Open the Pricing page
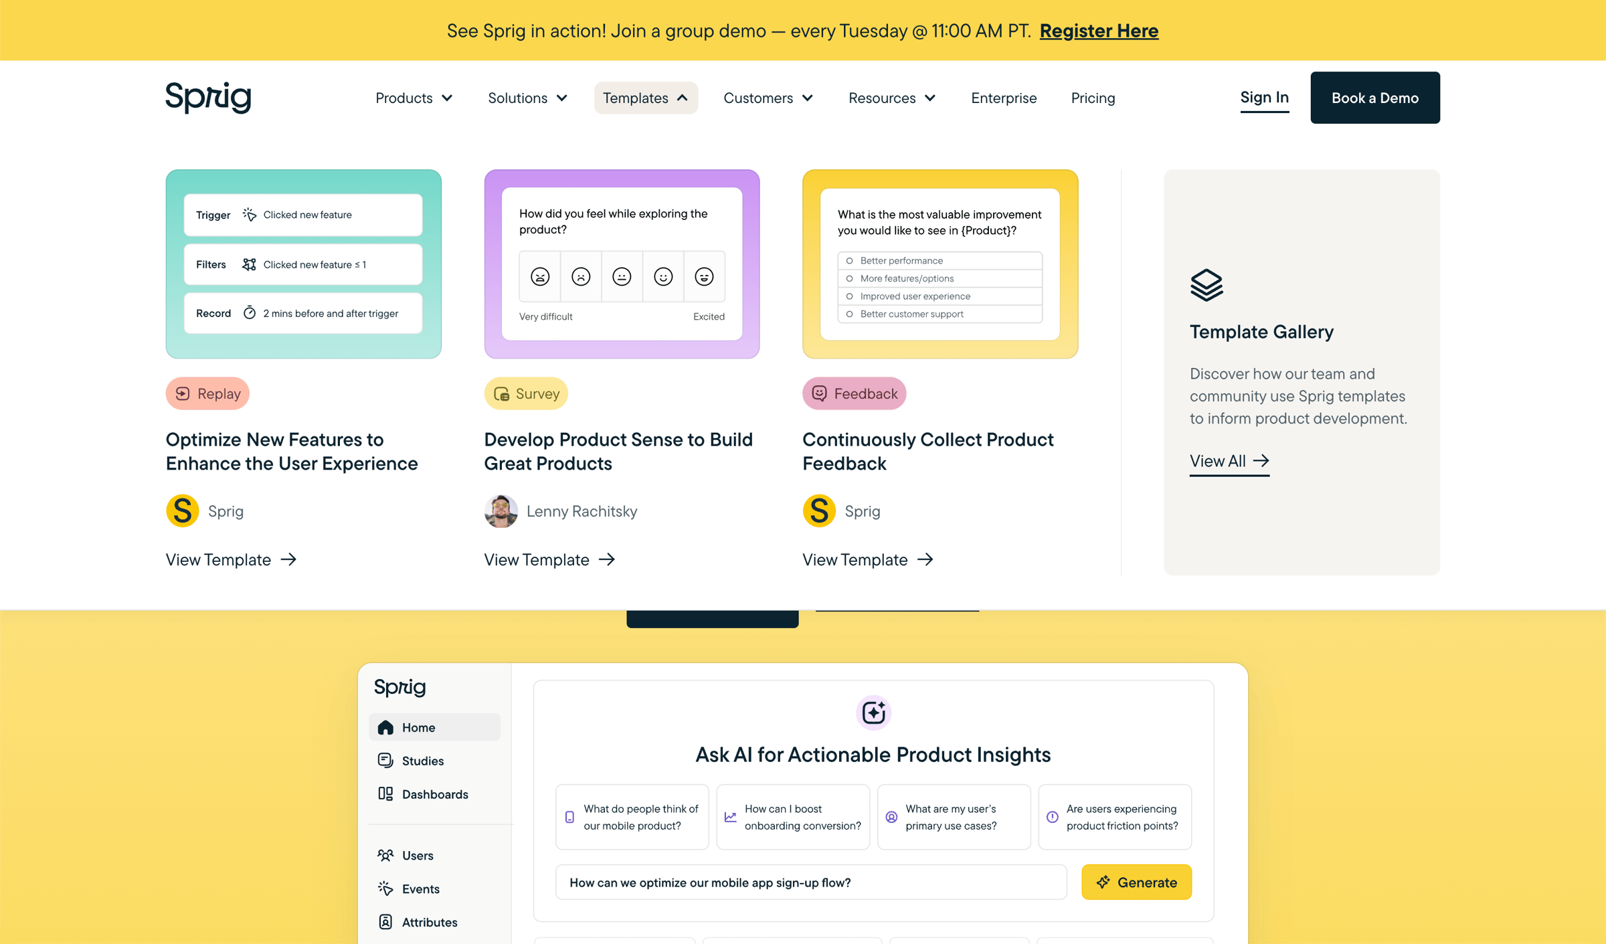Screen dimensions: 1606x944 click(1093, 98)
